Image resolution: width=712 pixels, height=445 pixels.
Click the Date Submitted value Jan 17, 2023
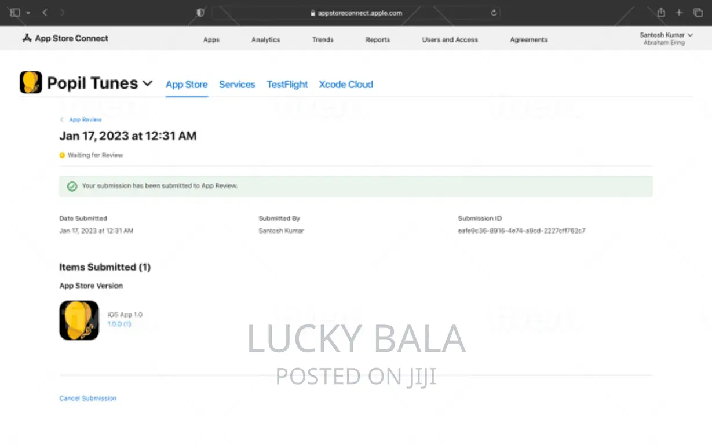96,231
